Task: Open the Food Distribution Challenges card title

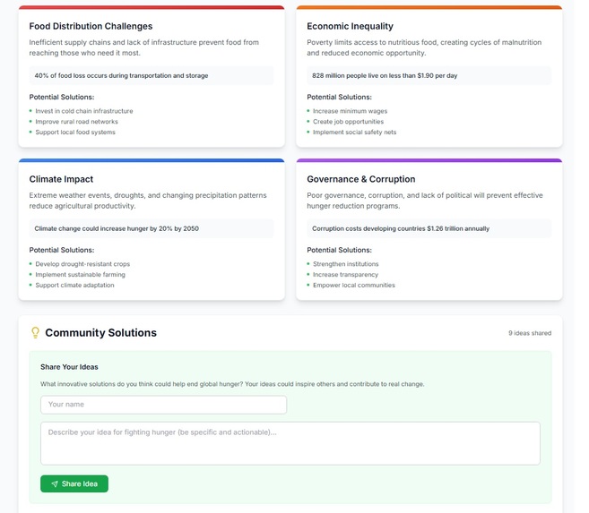Action: (91, 26)
